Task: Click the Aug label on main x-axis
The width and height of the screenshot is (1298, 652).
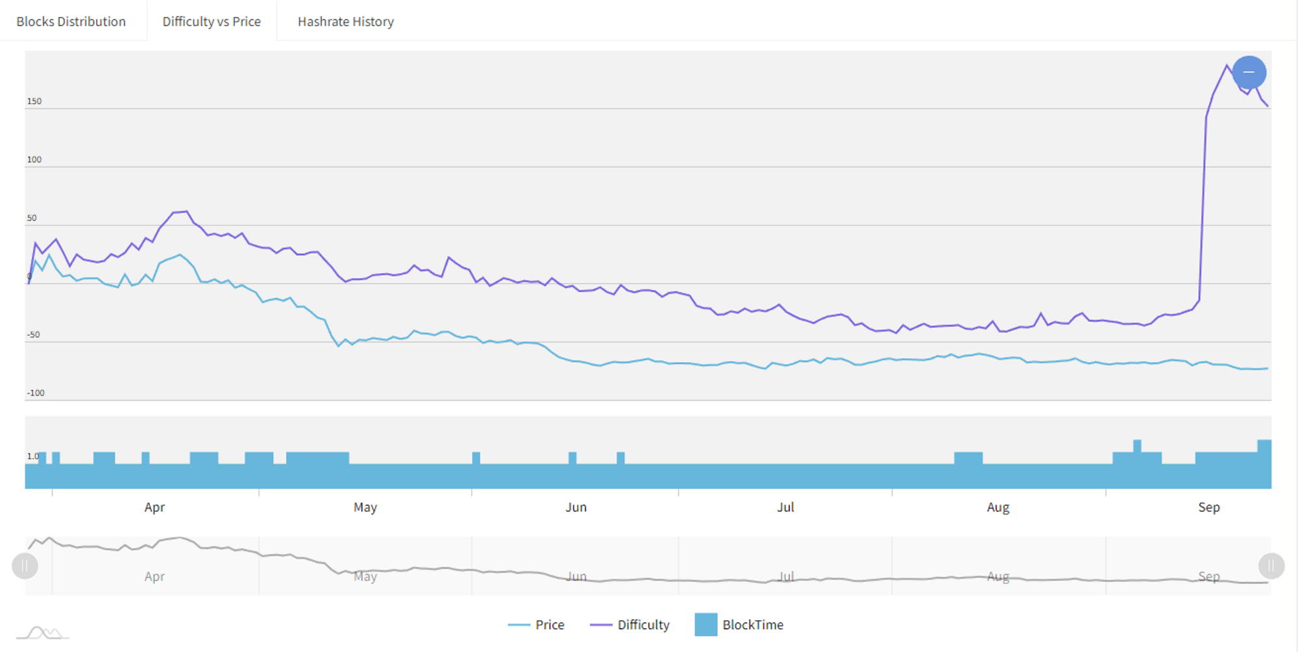Action: (x=998, y=507)
